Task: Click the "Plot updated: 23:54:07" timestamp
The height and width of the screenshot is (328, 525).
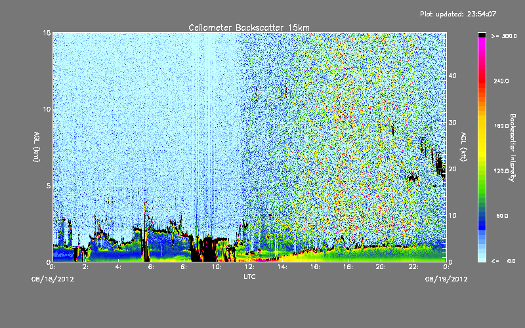Action: coord(458,14)
